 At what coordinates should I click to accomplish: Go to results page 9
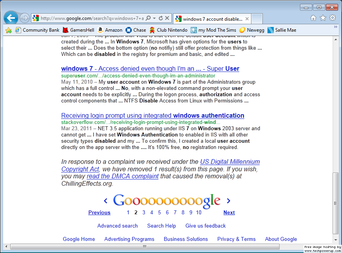[x=191, y=212]
